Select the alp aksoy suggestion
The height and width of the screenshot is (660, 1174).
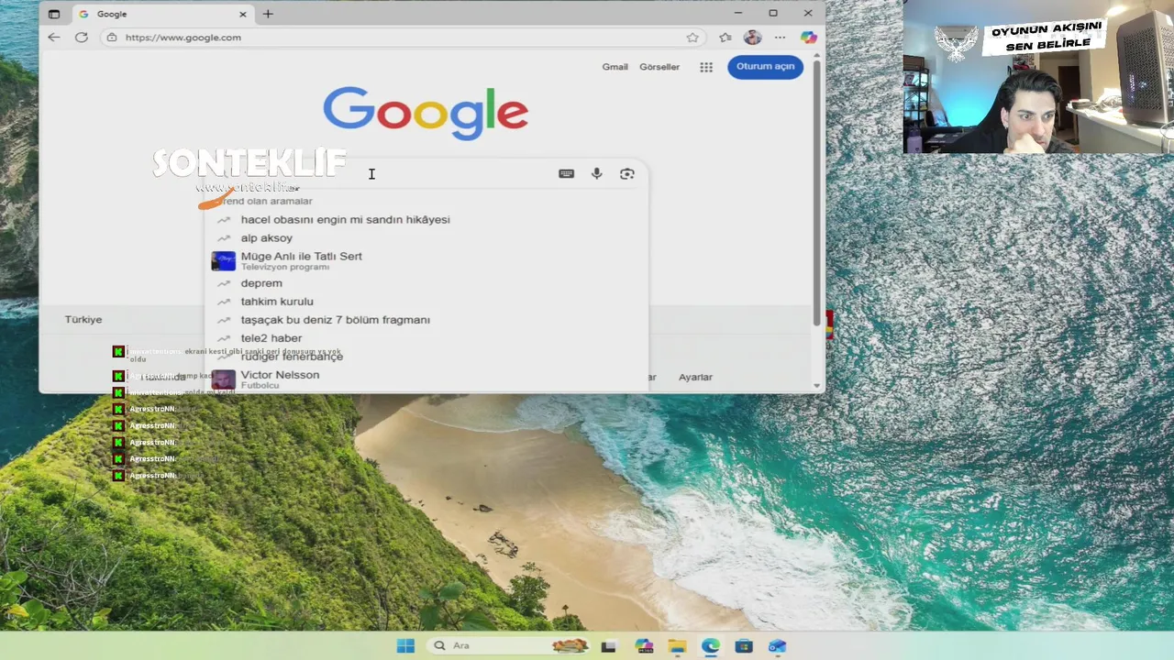click(426, 238)
